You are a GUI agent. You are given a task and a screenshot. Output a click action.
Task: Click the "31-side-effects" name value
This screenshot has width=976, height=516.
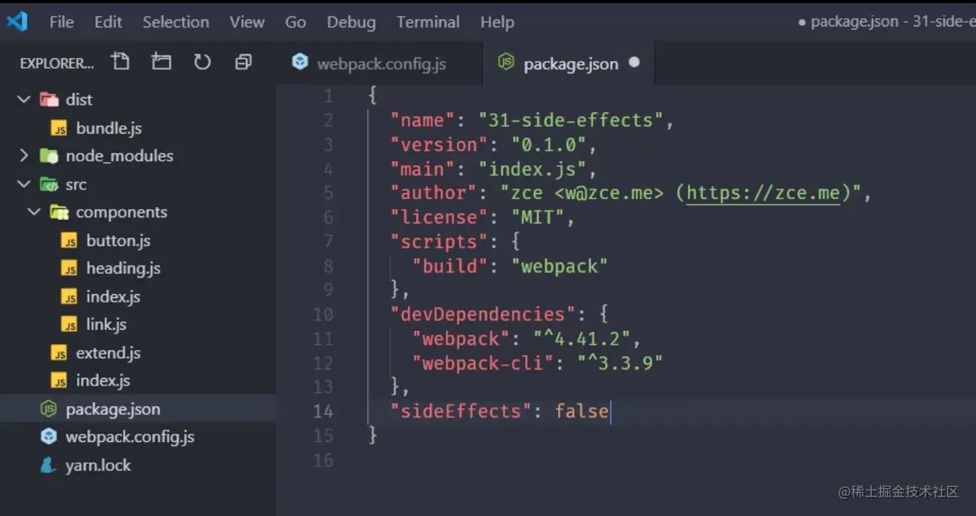[x=571, y=121]
